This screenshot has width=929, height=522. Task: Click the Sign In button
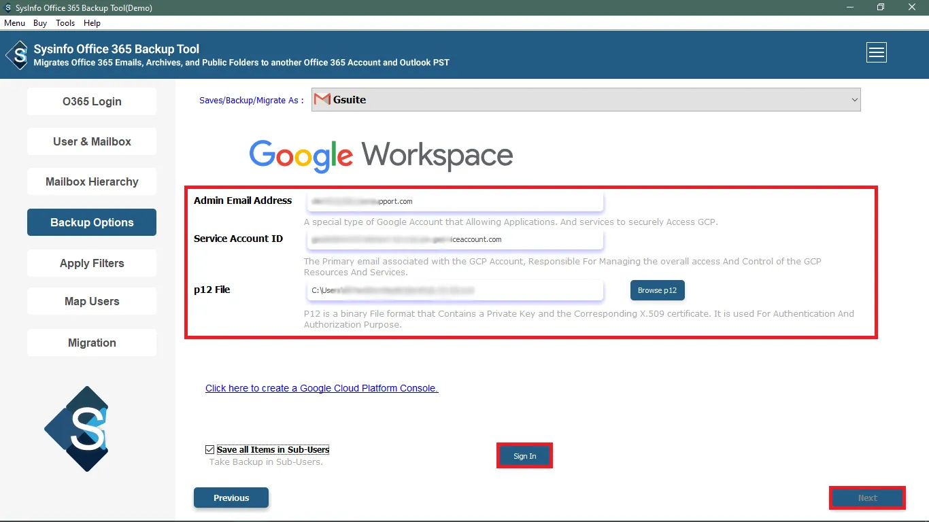(524, 456)
